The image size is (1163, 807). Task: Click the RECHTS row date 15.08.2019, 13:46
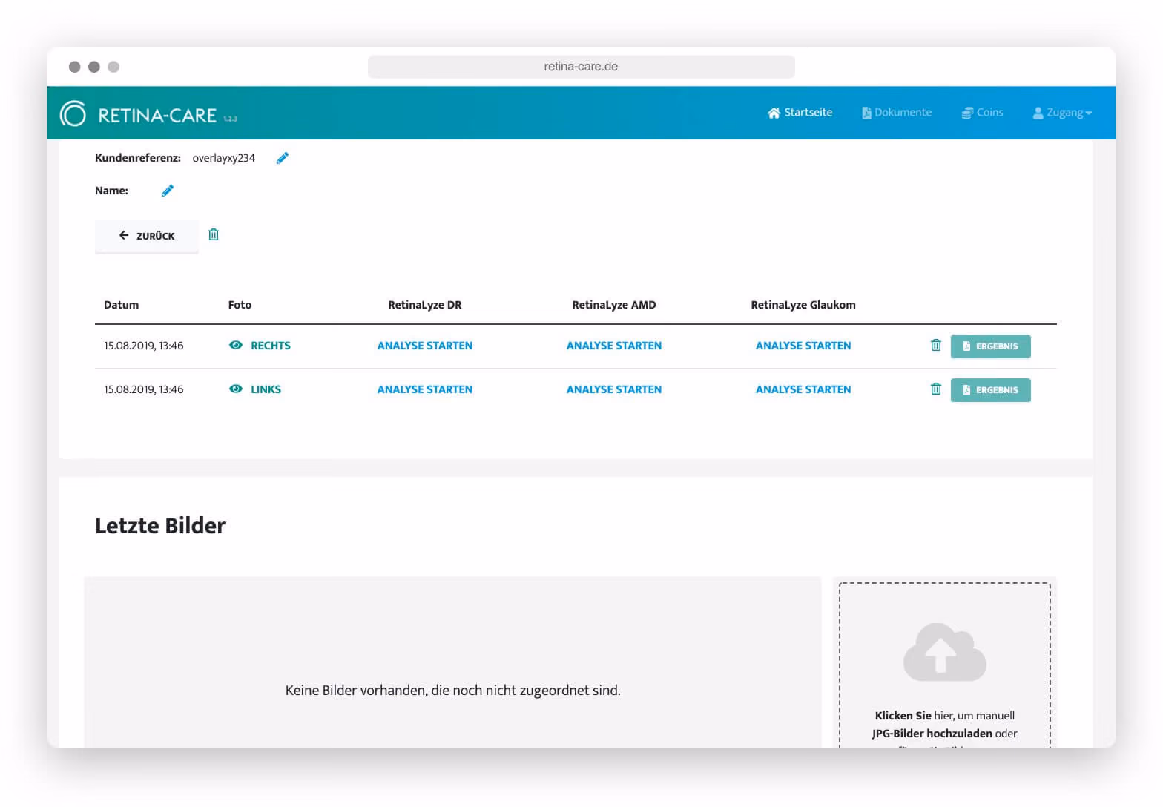click(143, 346)
